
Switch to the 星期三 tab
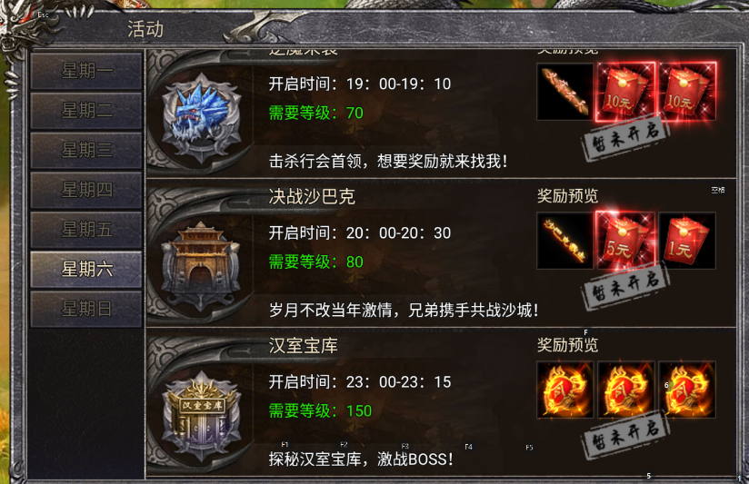coord(86,151)
